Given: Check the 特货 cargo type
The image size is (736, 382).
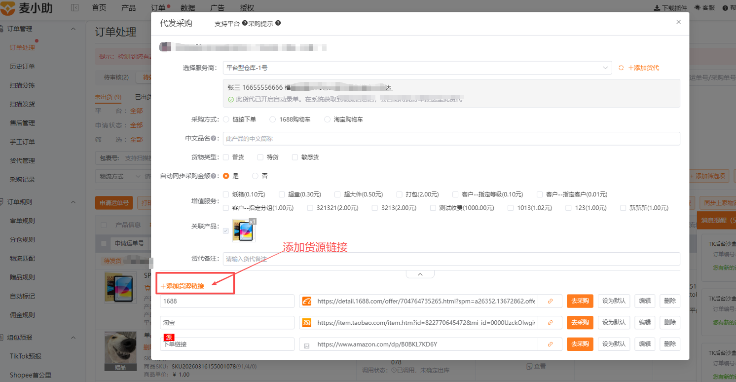Looking at the screenshot, I should click(x=260, y=157).
